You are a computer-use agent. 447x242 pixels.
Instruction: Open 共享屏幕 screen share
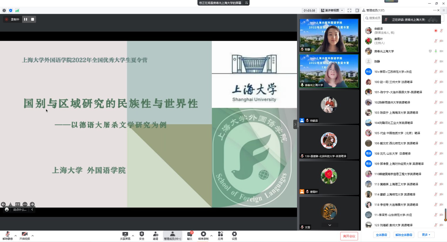click(x=125, y=236)
